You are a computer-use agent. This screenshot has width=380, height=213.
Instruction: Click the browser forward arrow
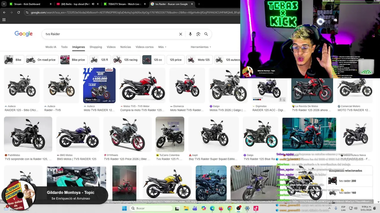click(11, 12)
